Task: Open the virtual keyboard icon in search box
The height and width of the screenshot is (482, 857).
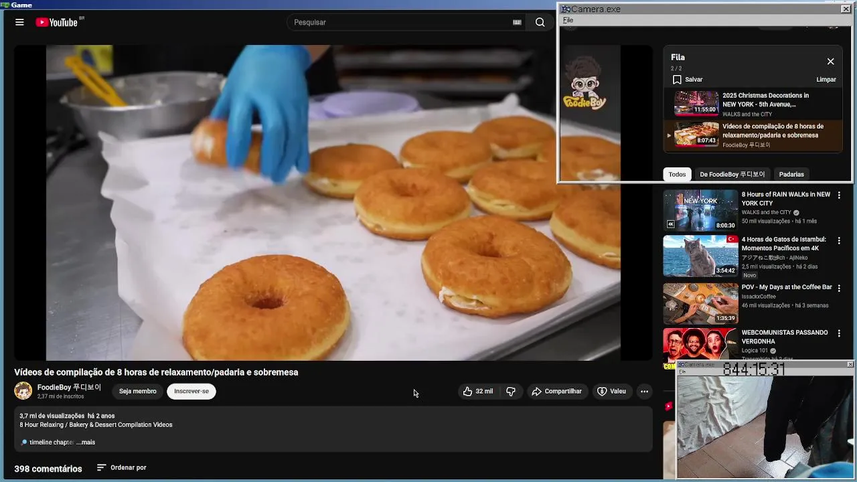Action: coord(517,22)
